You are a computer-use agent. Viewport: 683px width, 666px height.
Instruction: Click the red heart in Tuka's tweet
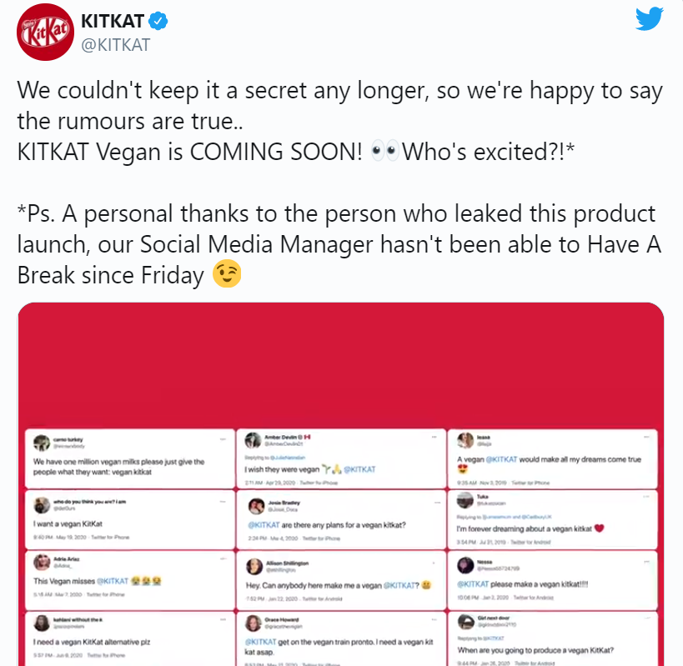[x=598, y=528]
